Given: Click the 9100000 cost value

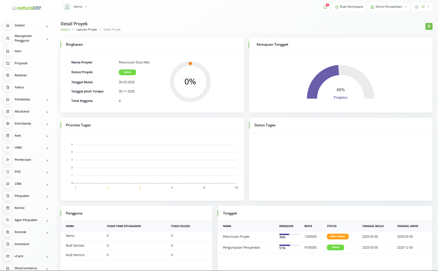Looking at the screenshot, I should 311,248.
